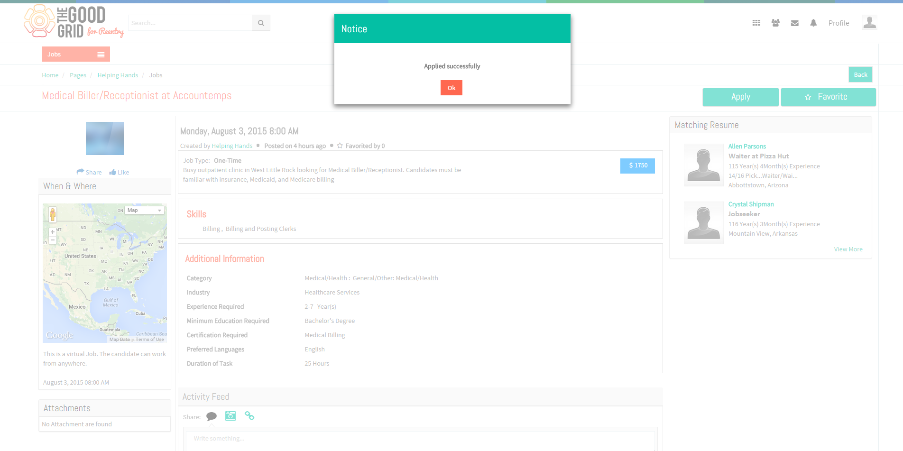Image resolution: width=903 pixels, height=451 pixels.
Task: Click the Street View pegman icon
Action: point(53,214)
